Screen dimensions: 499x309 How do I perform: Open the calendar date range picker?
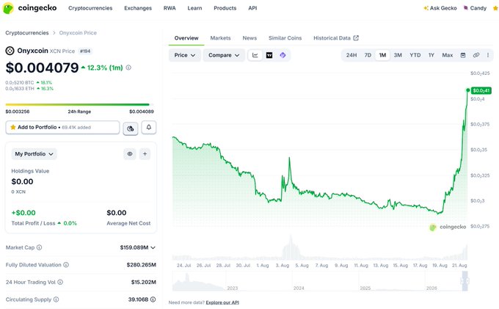click(463, 55)
